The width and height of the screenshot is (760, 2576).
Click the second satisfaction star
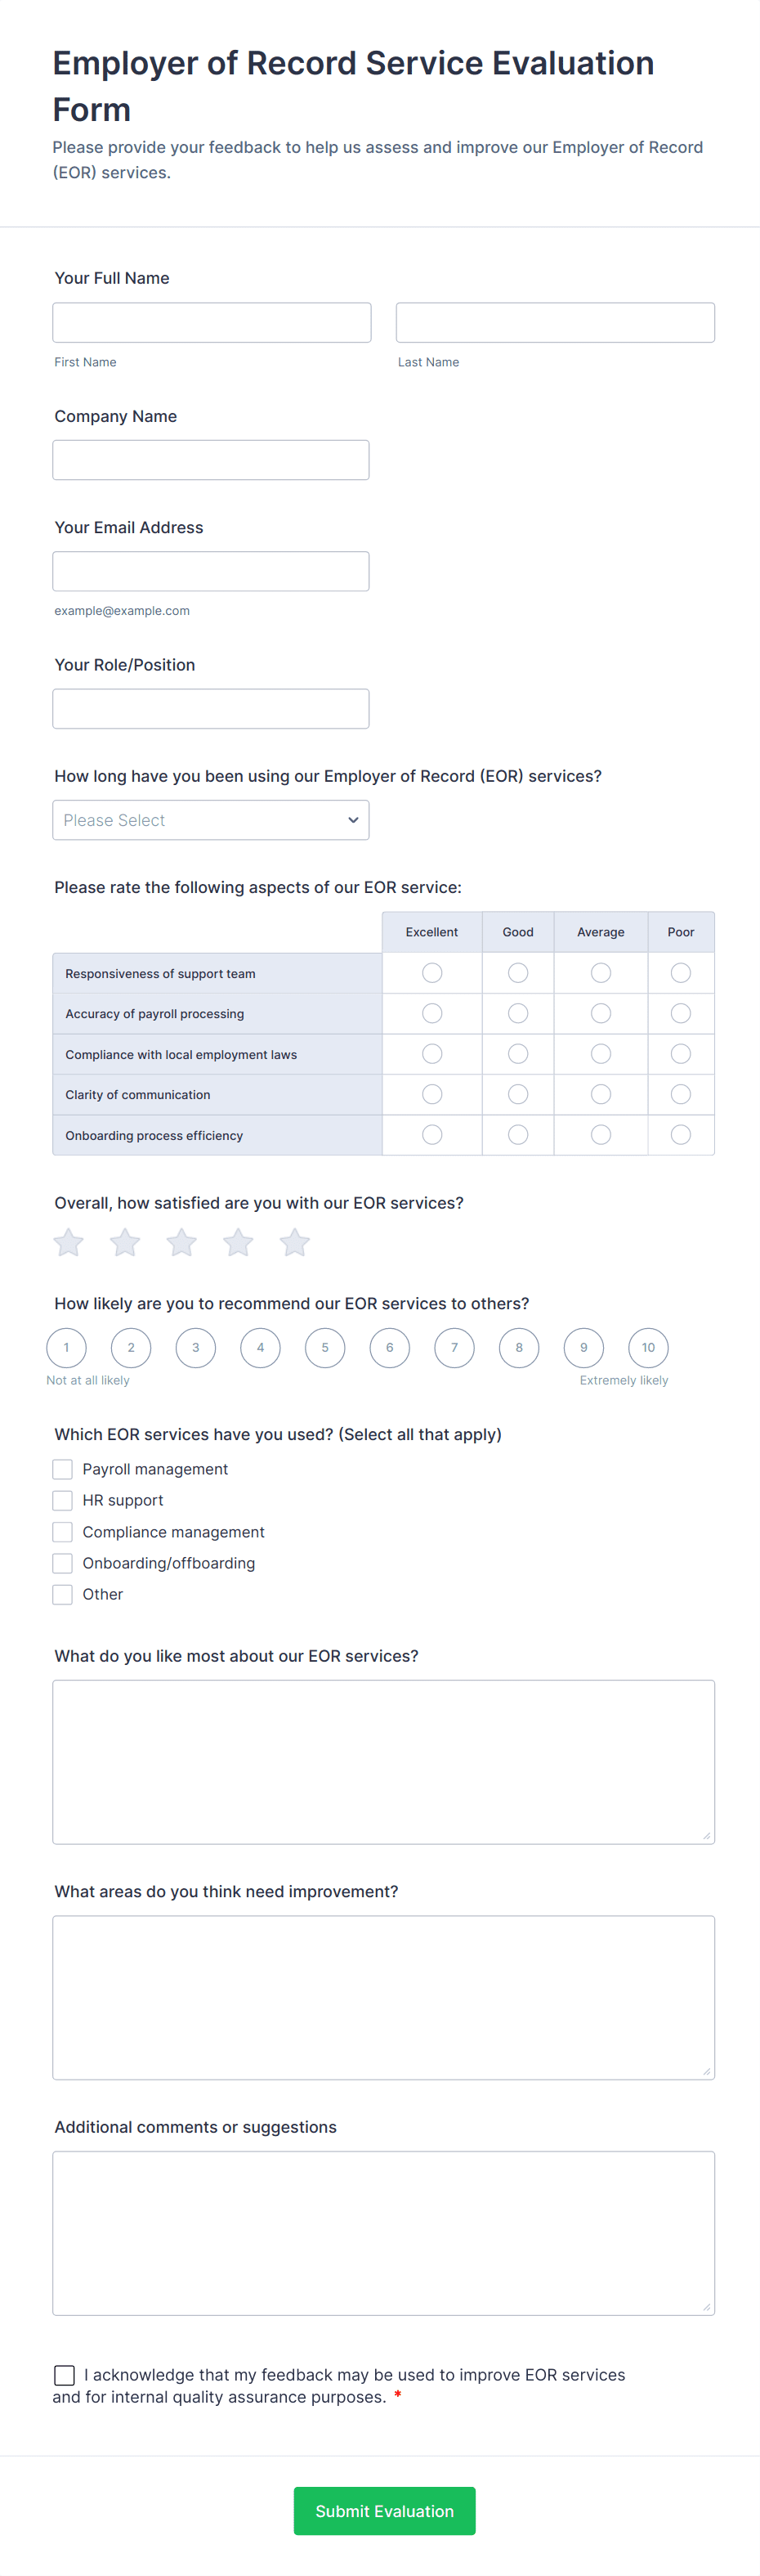(x=125, y=1242)
